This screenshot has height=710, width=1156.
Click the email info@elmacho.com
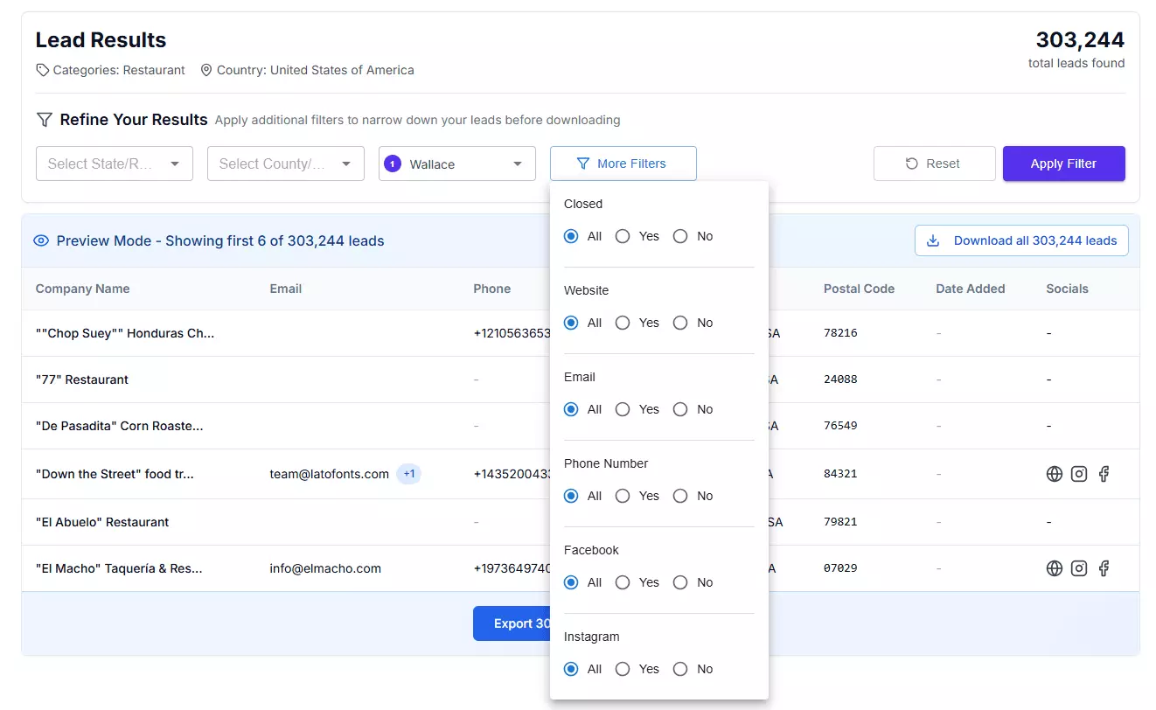point(325,568)
